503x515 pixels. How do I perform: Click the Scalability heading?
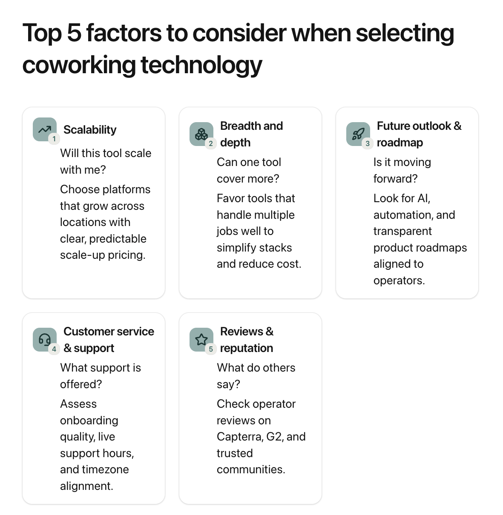click(x=90, y=130)
